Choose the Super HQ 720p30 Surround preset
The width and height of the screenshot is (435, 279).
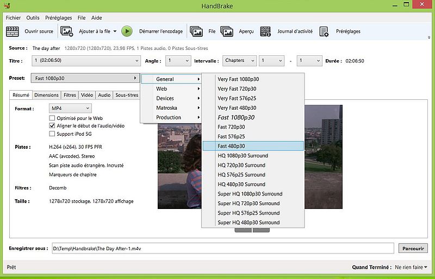pos(253,204)
